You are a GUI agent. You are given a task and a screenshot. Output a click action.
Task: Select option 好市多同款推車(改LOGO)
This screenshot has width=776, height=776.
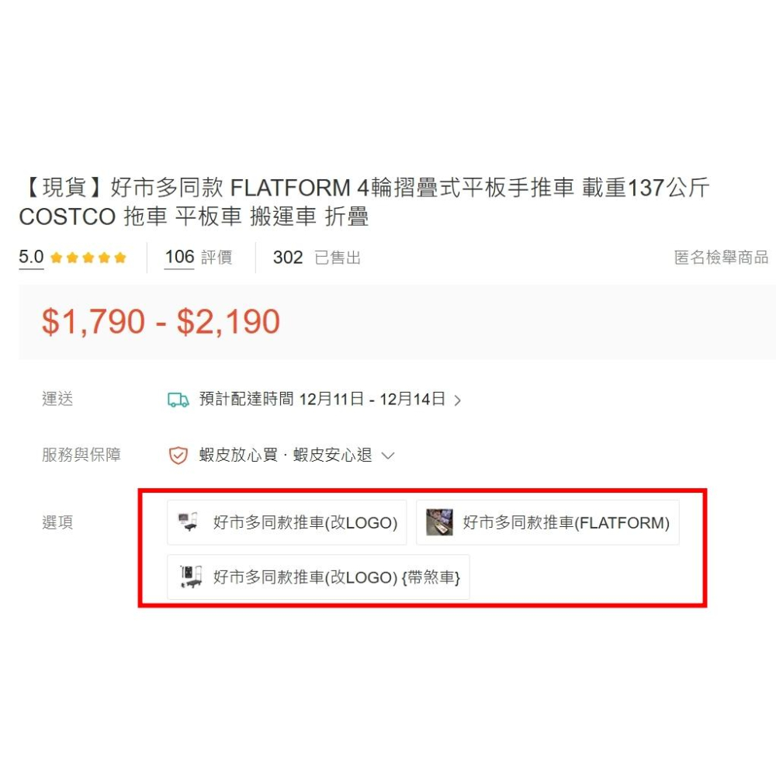[304, 523]
